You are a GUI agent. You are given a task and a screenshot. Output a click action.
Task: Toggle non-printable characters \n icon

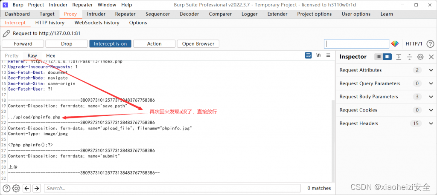(x=318, y=55)
